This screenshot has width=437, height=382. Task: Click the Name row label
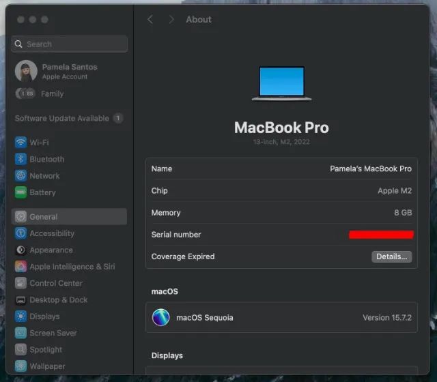(x=162, y=168)
